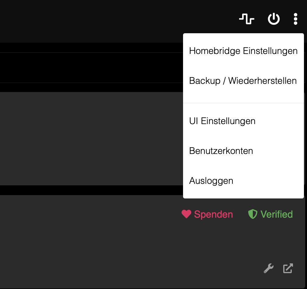
Task: Click empty area of the bottom plugin card
Action: 91,244
